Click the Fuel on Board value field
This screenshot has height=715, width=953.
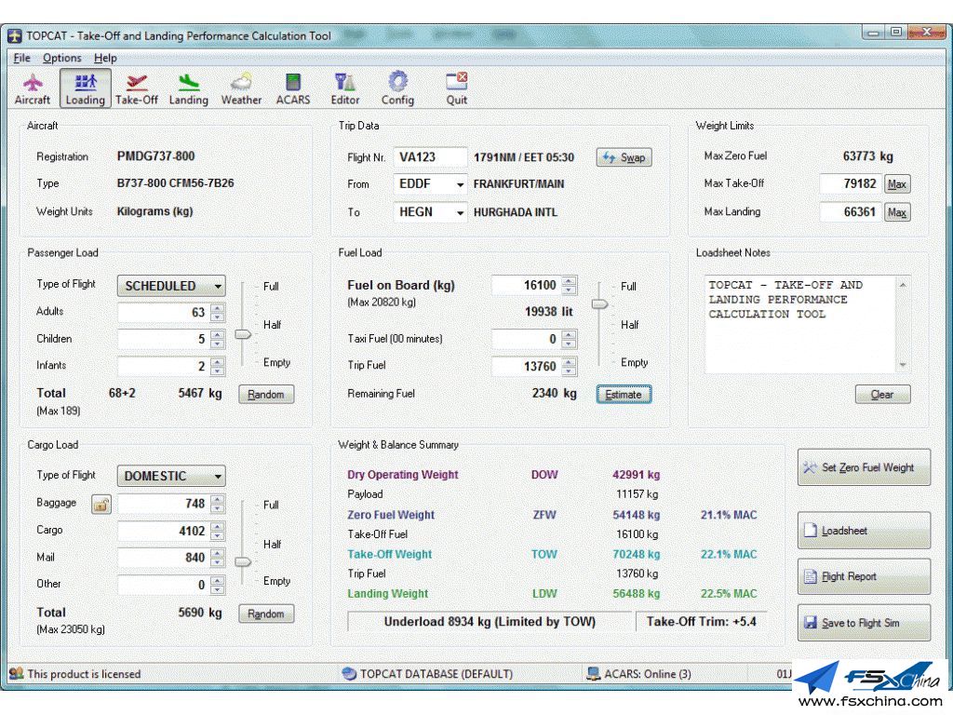pos(527,285)
